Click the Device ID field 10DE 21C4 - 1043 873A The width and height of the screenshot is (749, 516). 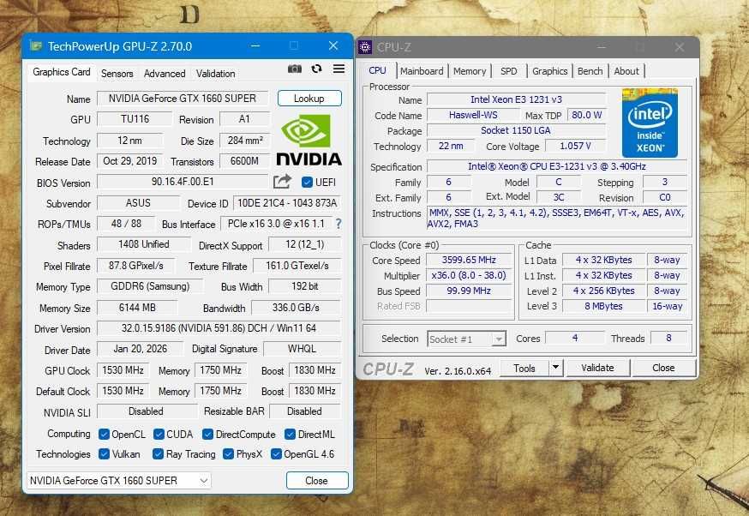pyautogui.click(x=287, y=203)
